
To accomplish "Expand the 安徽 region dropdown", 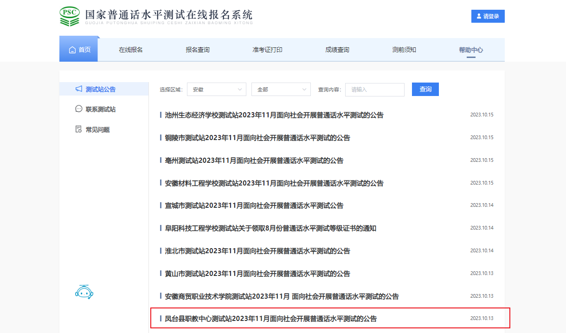I will click(216, 90).
